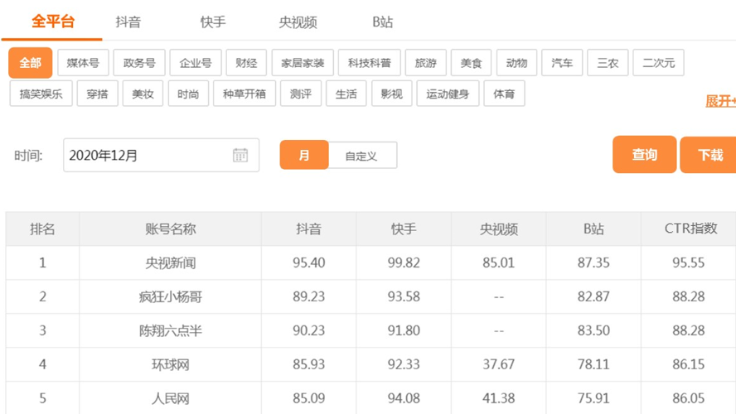Filter by 科技科普 category
The image size is (736, 414).
tap(369, 63)
